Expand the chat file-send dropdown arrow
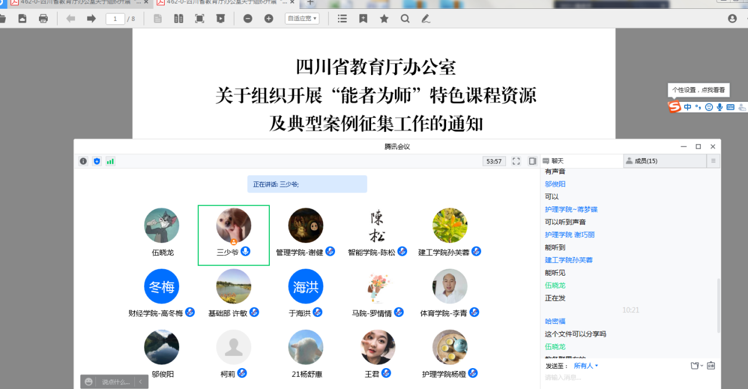Viewport: 748px width, 389px height. pos(702,366)
